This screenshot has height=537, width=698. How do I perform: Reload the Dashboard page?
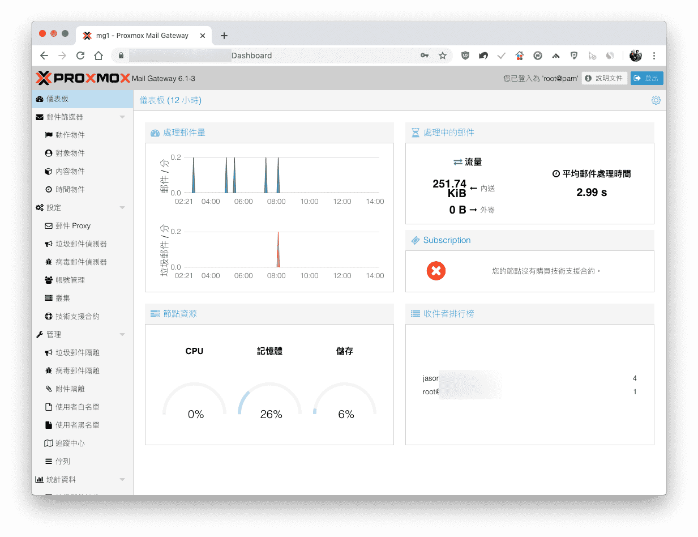[x=80, y=56]
